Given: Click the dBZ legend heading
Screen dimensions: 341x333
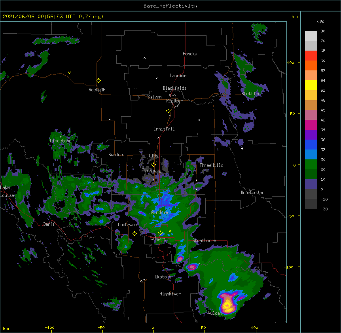Looking at the screenshot, I should point(320,21).
